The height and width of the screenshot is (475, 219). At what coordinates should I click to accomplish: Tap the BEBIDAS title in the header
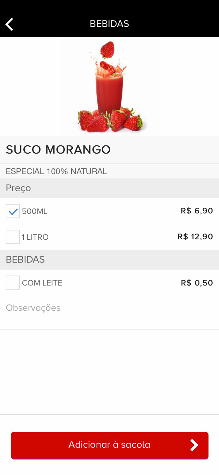point(109,23)
